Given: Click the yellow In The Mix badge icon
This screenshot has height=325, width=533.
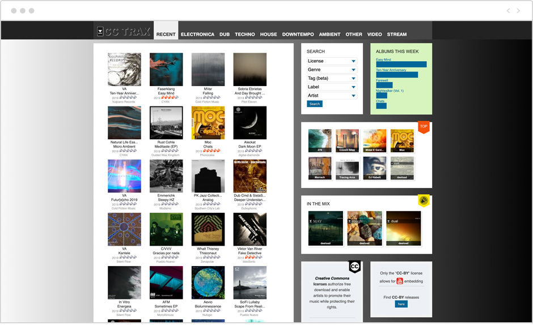Looking at the screenshot, I should pyautogui.click(x=424, y=200).
